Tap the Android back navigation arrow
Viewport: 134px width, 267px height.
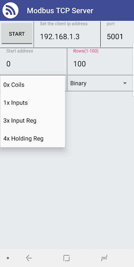click(29, 258)
